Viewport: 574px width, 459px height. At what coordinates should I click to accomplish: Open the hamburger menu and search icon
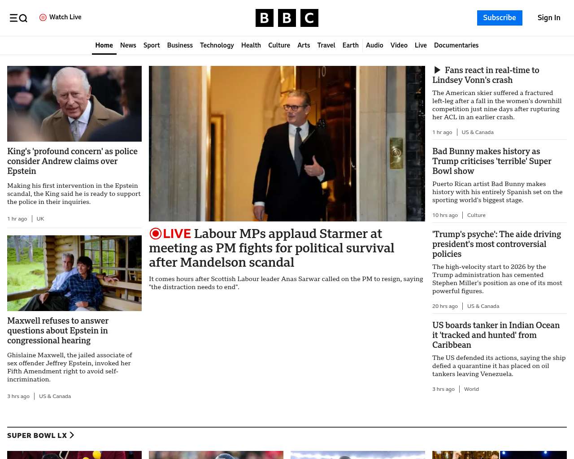click(x=18, y=18)
